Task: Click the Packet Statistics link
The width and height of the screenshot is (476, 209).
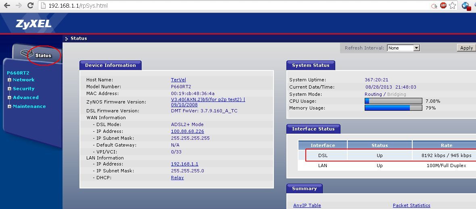Action: pos(411,205)
